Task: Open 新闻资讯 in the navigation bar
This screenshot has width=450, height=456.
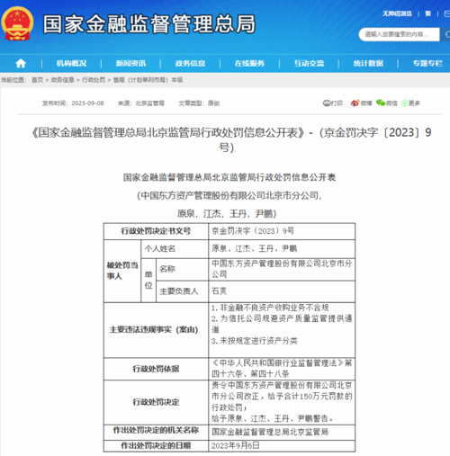Action: tap(130, 63)
